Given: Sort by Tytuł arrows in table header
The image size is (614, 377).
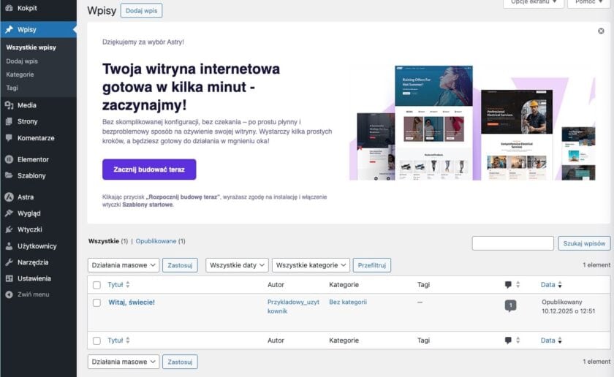Looking at the screenshot, I should click(128, 285).
